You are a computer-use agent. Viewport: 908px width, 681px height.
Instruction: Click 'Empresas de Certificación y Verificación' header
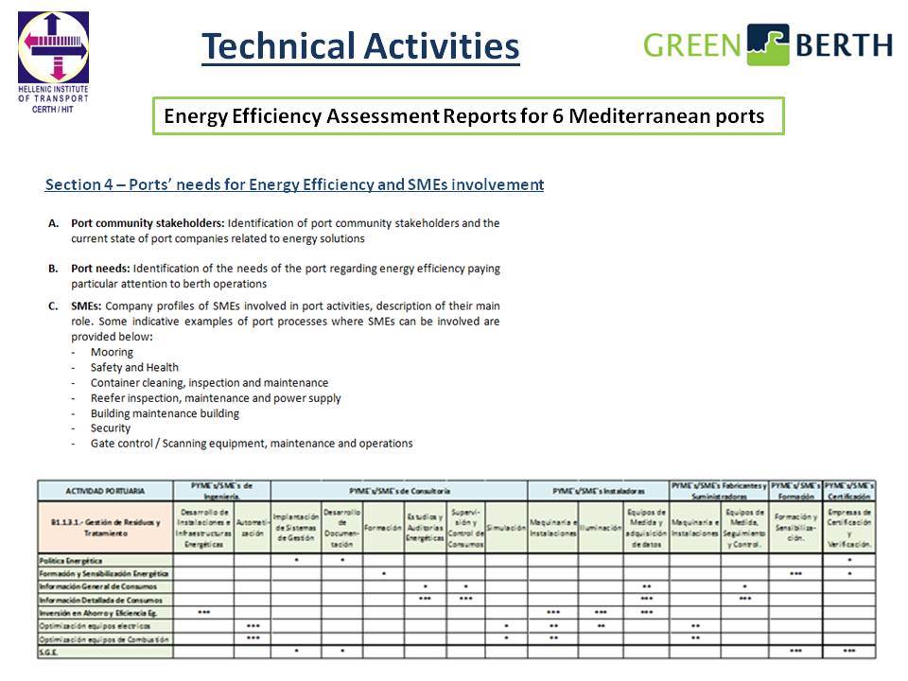click(849, 528)
